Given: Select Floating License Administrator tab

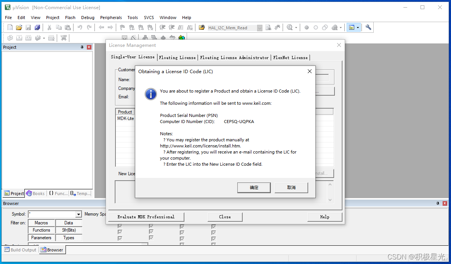Looking at the screenshot, I should point(234,58).
